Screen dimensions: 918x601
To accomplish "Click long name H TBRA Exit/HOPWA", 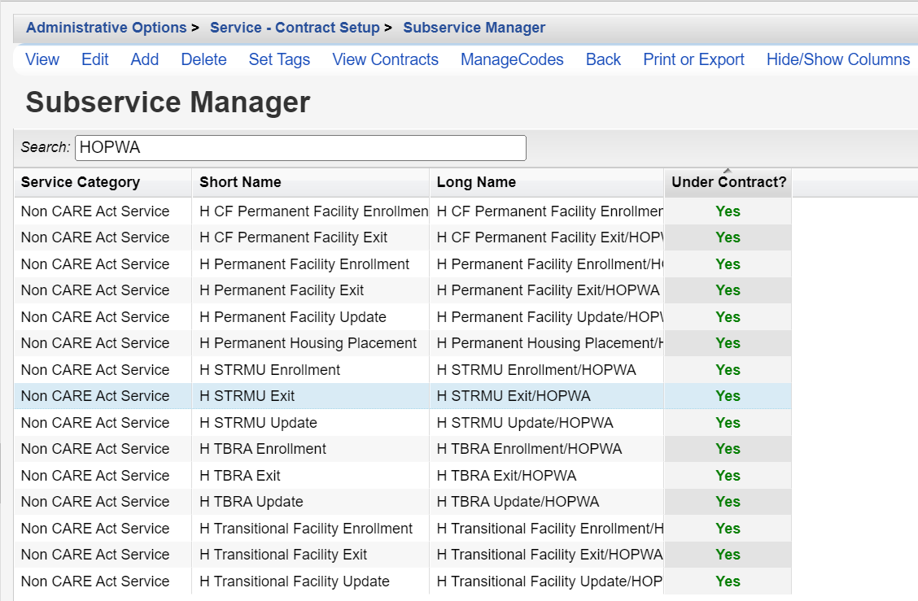I will click(x=506, y=476).
